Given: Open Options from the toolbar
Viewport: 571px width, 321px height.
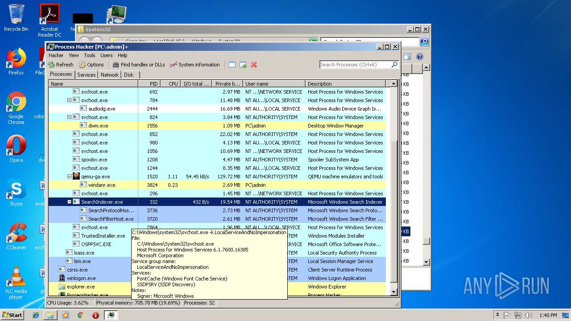Looking at the screenshot, I should coord(91,65).
